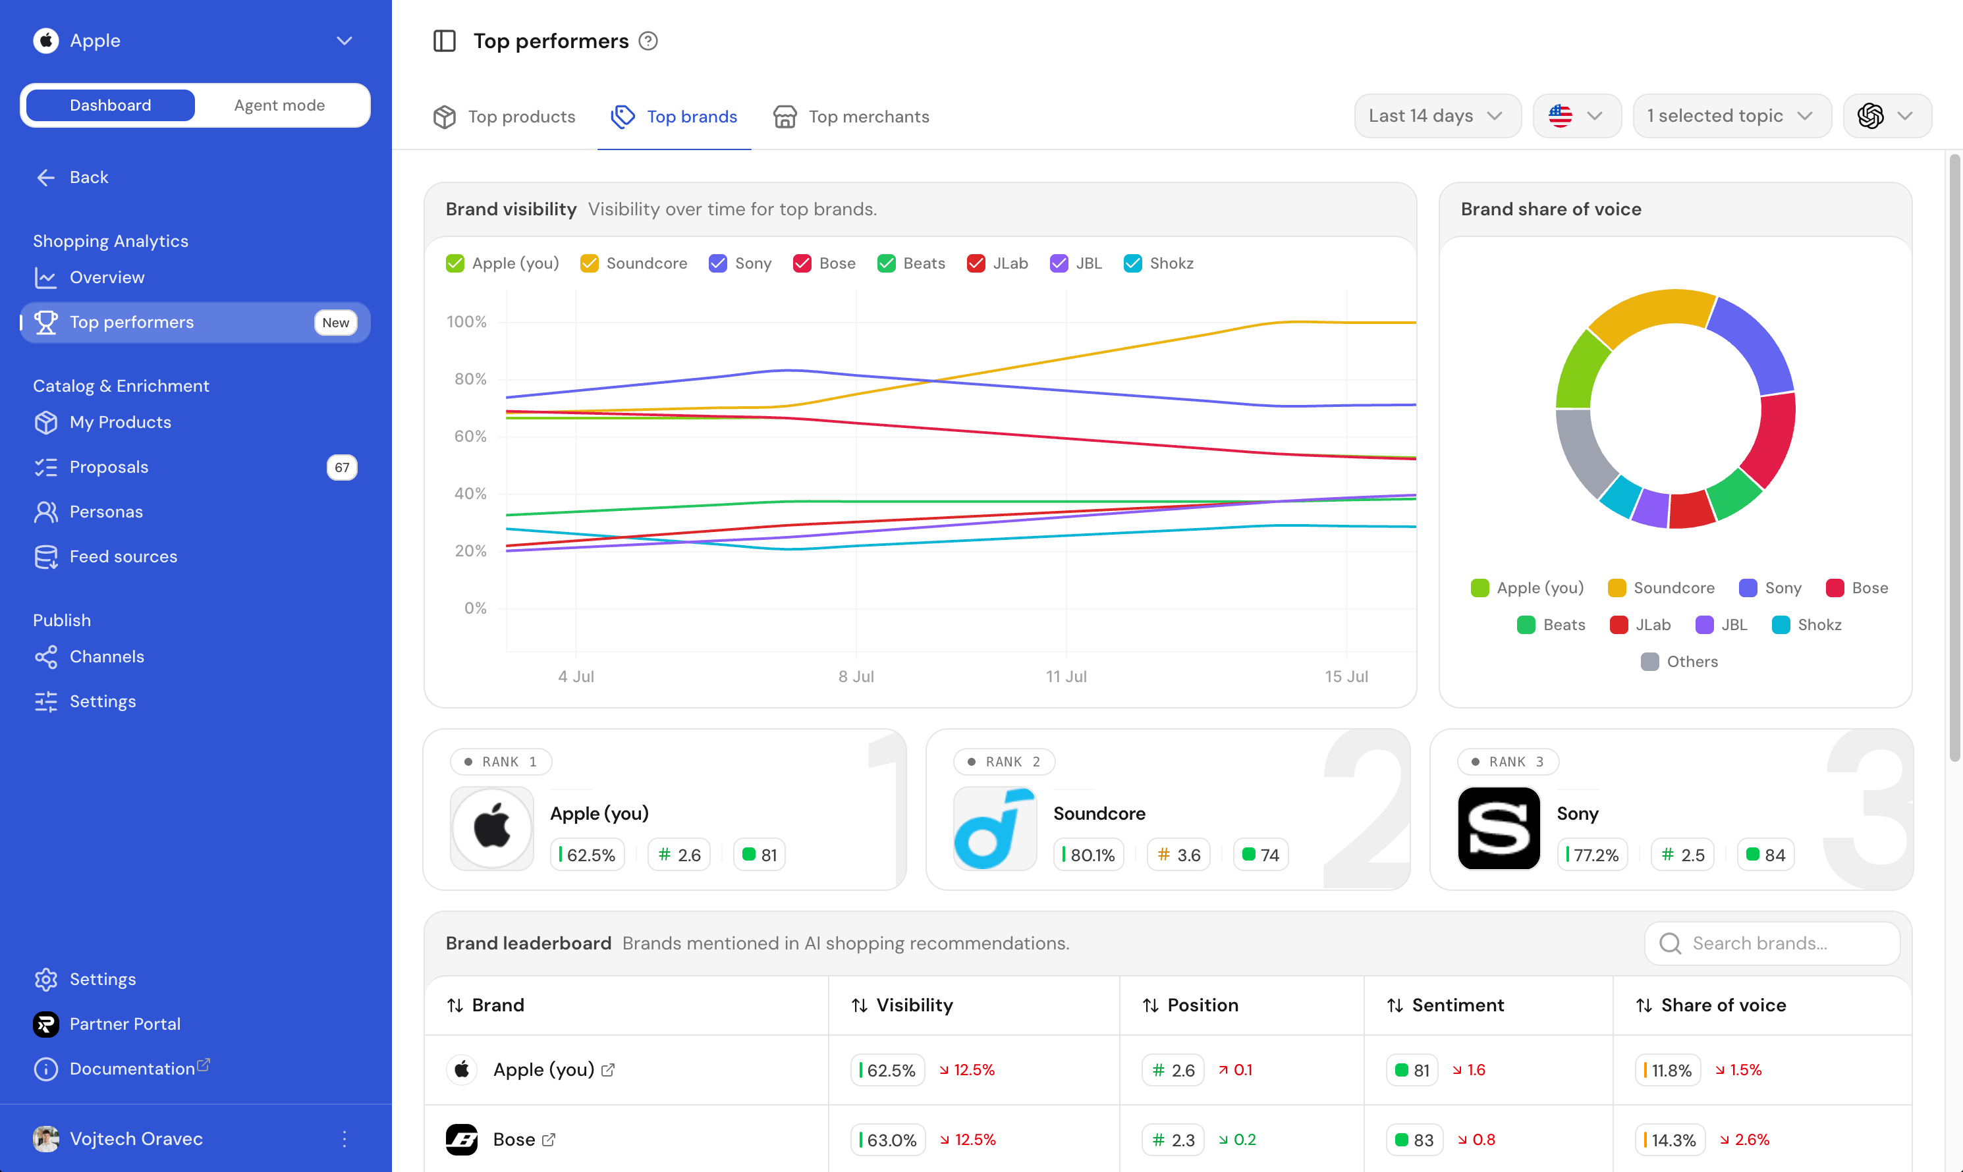Open the Top performers help icon
This screenshot has height=1172, width=1963.
(x=648, y=41)
